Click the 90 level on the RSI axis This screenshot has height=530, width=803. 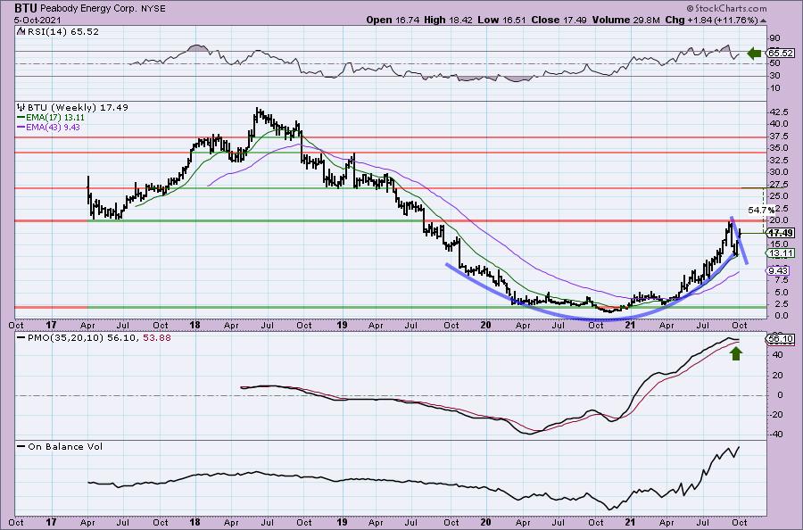click(x=774, y=38)
